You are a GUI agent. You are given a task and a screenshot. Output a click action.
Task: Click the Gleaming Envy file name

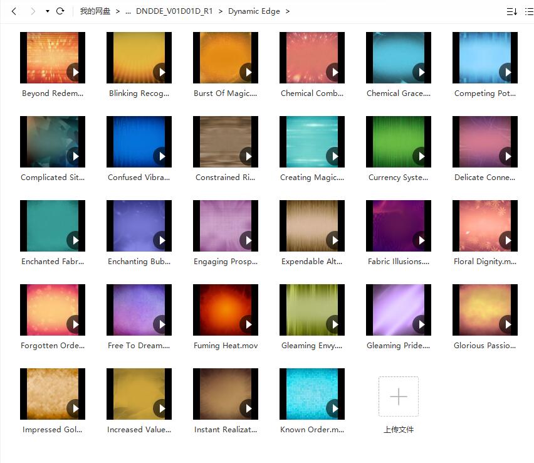pyautogui.click(x=312, y=346)
